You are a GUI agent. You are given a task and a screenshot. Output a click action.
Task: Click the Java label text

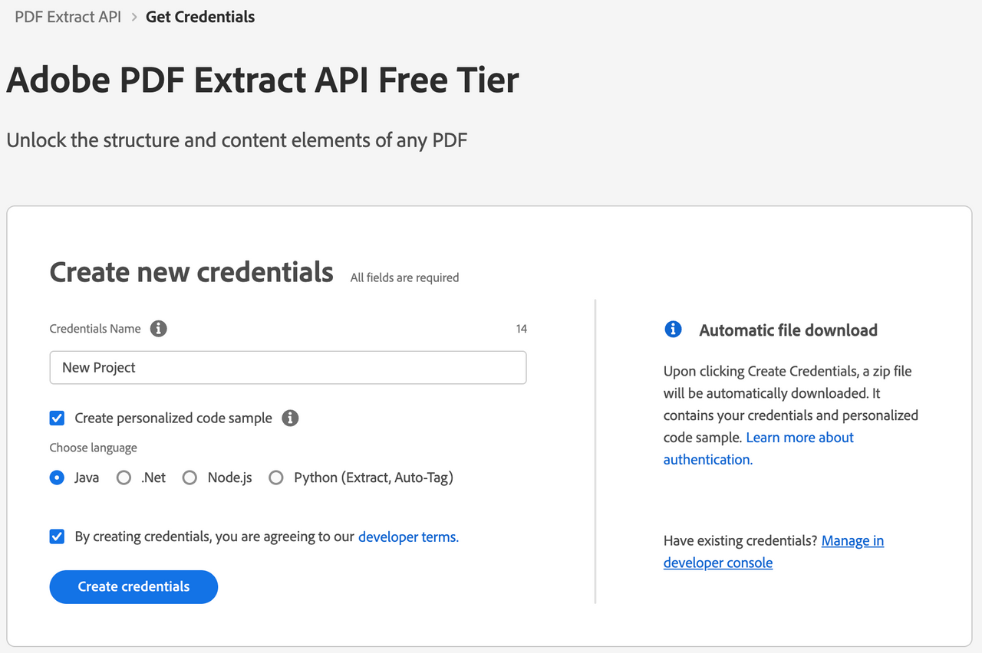[87, 477]
